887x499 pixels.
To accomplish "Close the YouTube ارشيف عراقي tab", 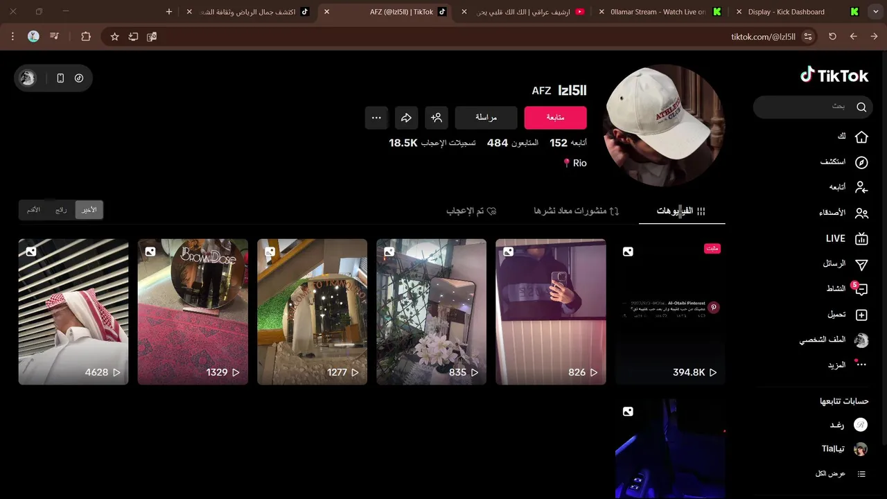I will pos(464,12).
